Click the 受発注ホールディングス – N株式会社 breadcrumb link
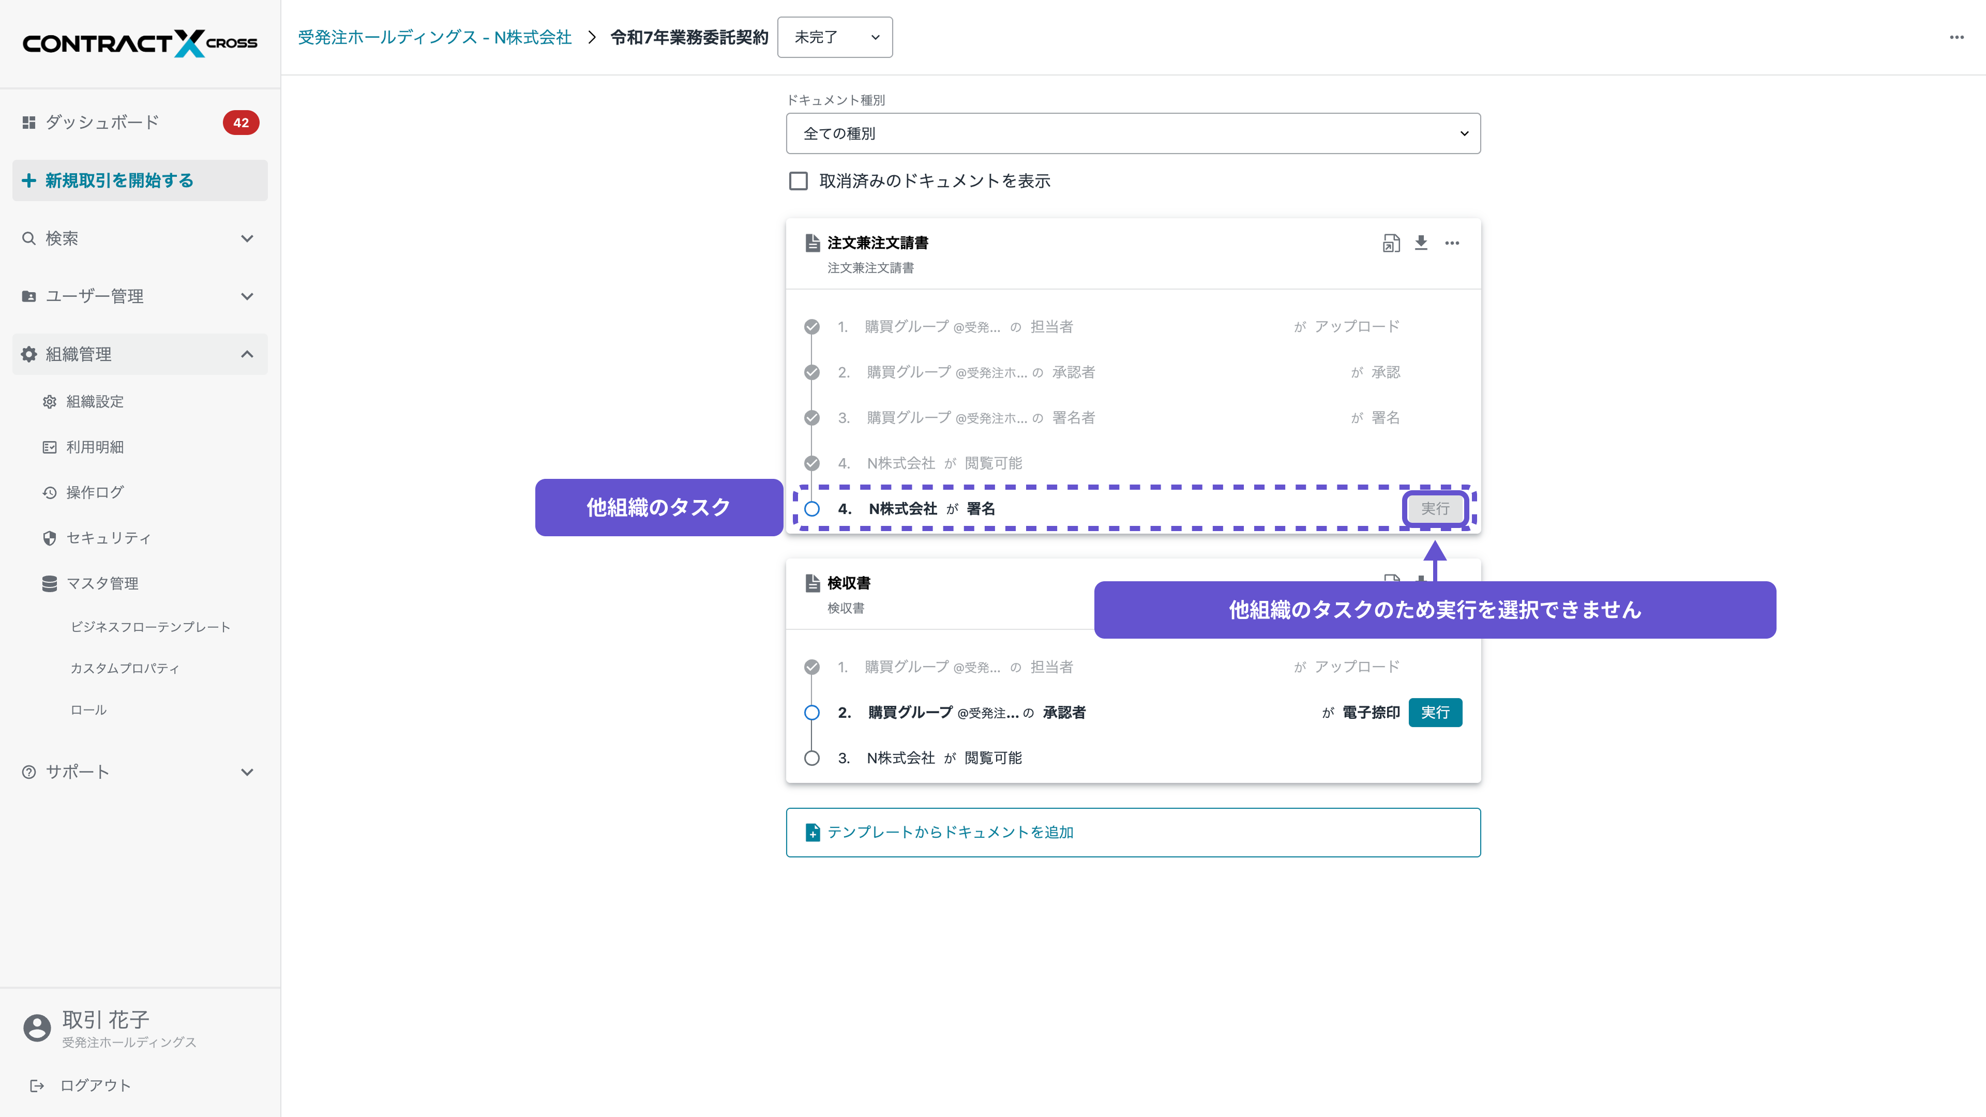Viewport: 1986px width, 1117px height. click(434, 36)
